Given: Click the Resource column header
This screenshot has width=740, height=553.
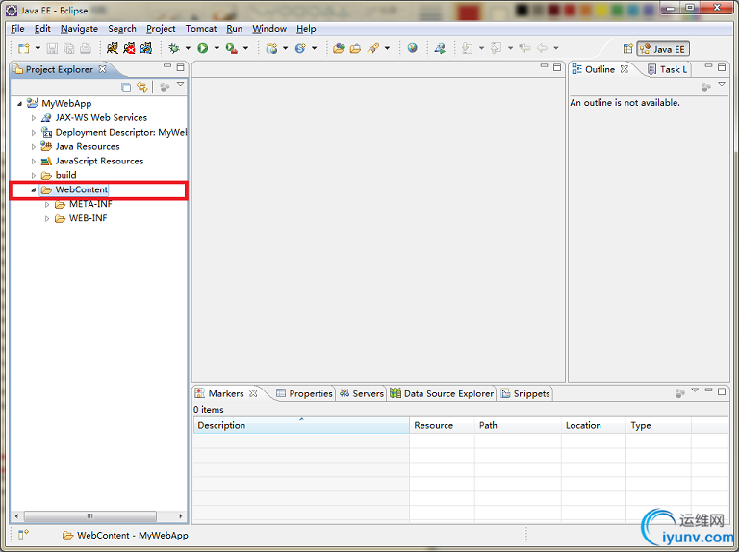Looking at the screenshot, I should click(x=443, y=425).
